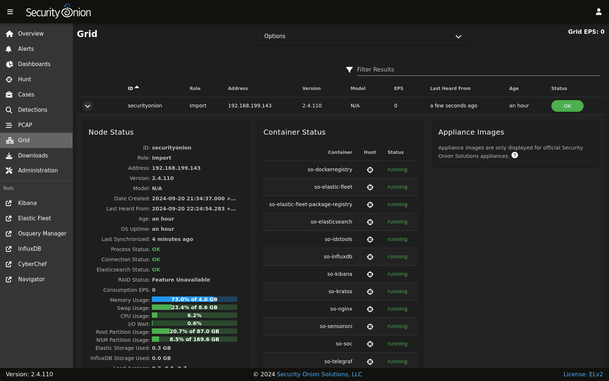
Task: Navigate to the Hunt page
Action: click(36, 79)
